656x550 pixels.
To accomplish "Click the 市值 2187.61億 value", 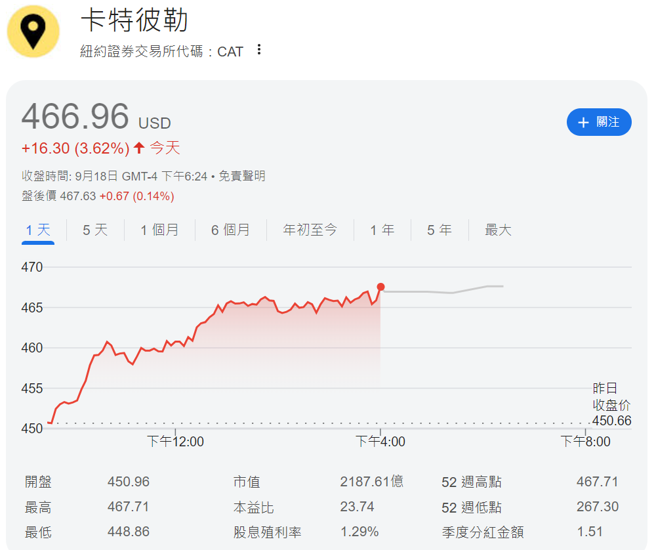I will click(x=371, y=481).
